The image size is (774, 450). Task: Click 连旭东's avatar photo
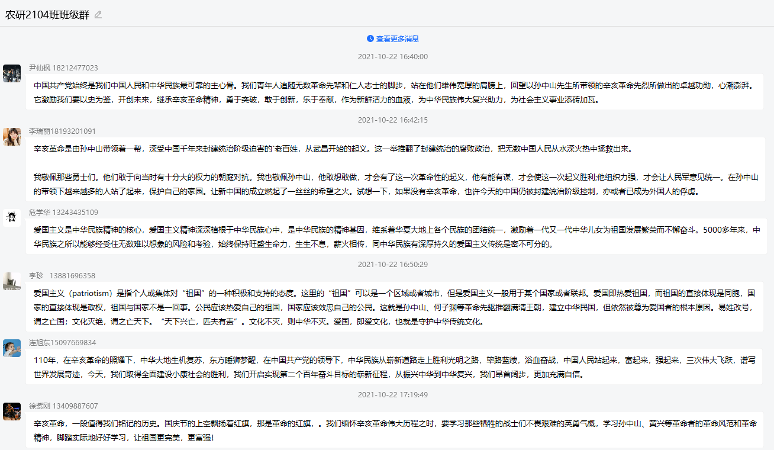click(12, 348)
